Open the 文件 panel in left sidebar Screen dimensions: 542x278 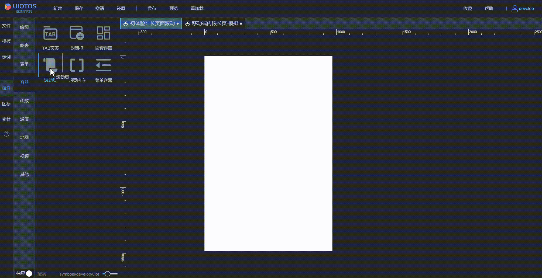[x=6, y=26]
